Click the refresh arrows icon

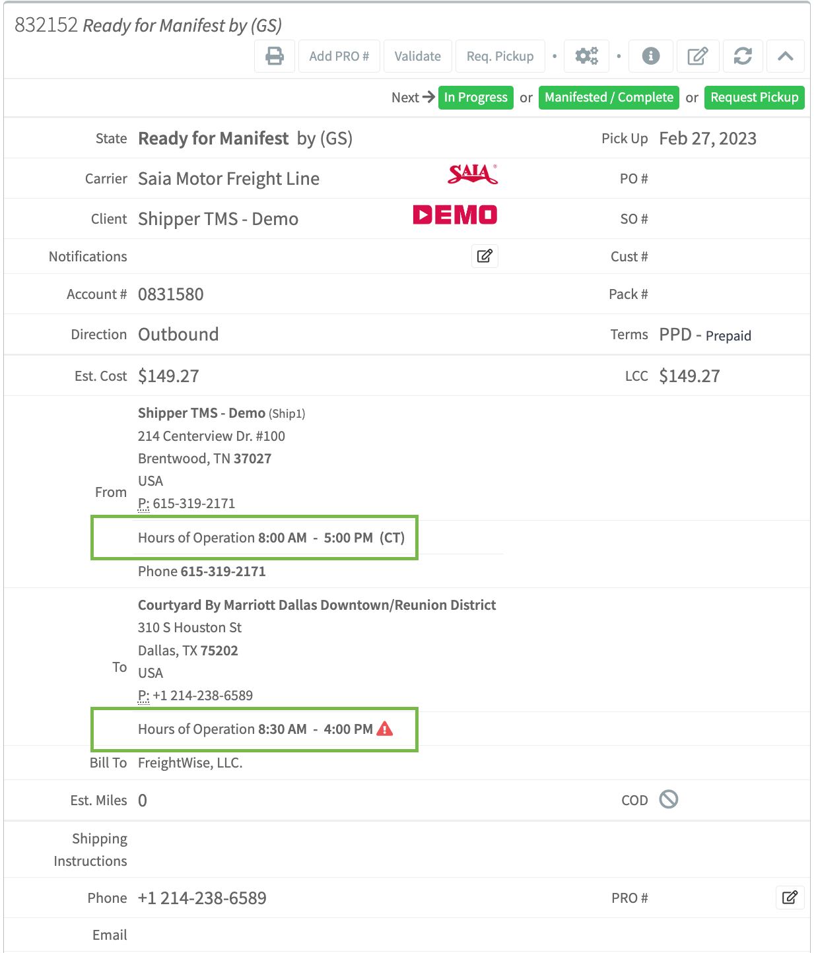(x=743, y=56)
